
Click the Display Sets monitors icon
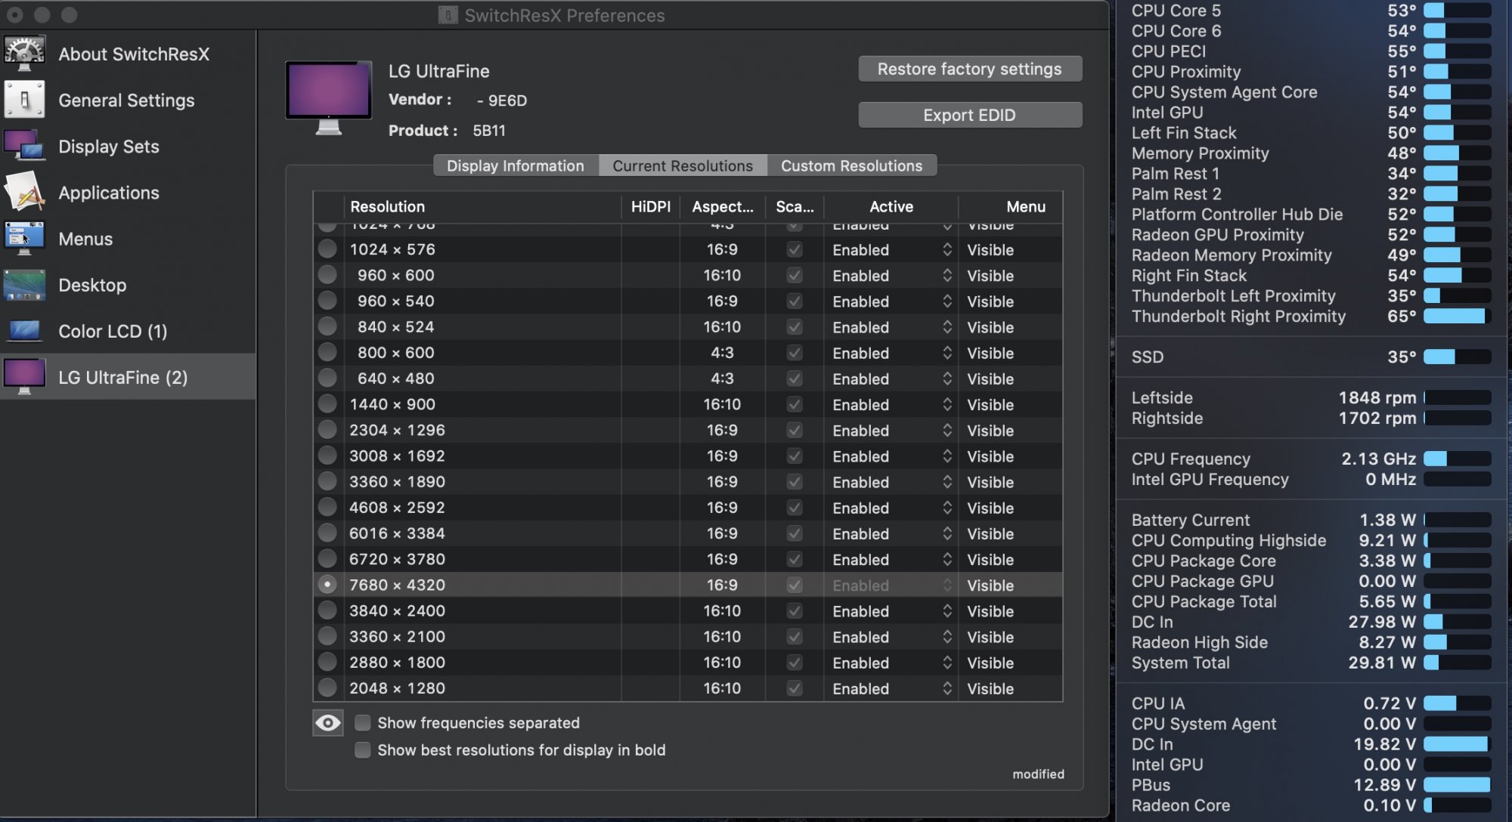pos(24,146)
